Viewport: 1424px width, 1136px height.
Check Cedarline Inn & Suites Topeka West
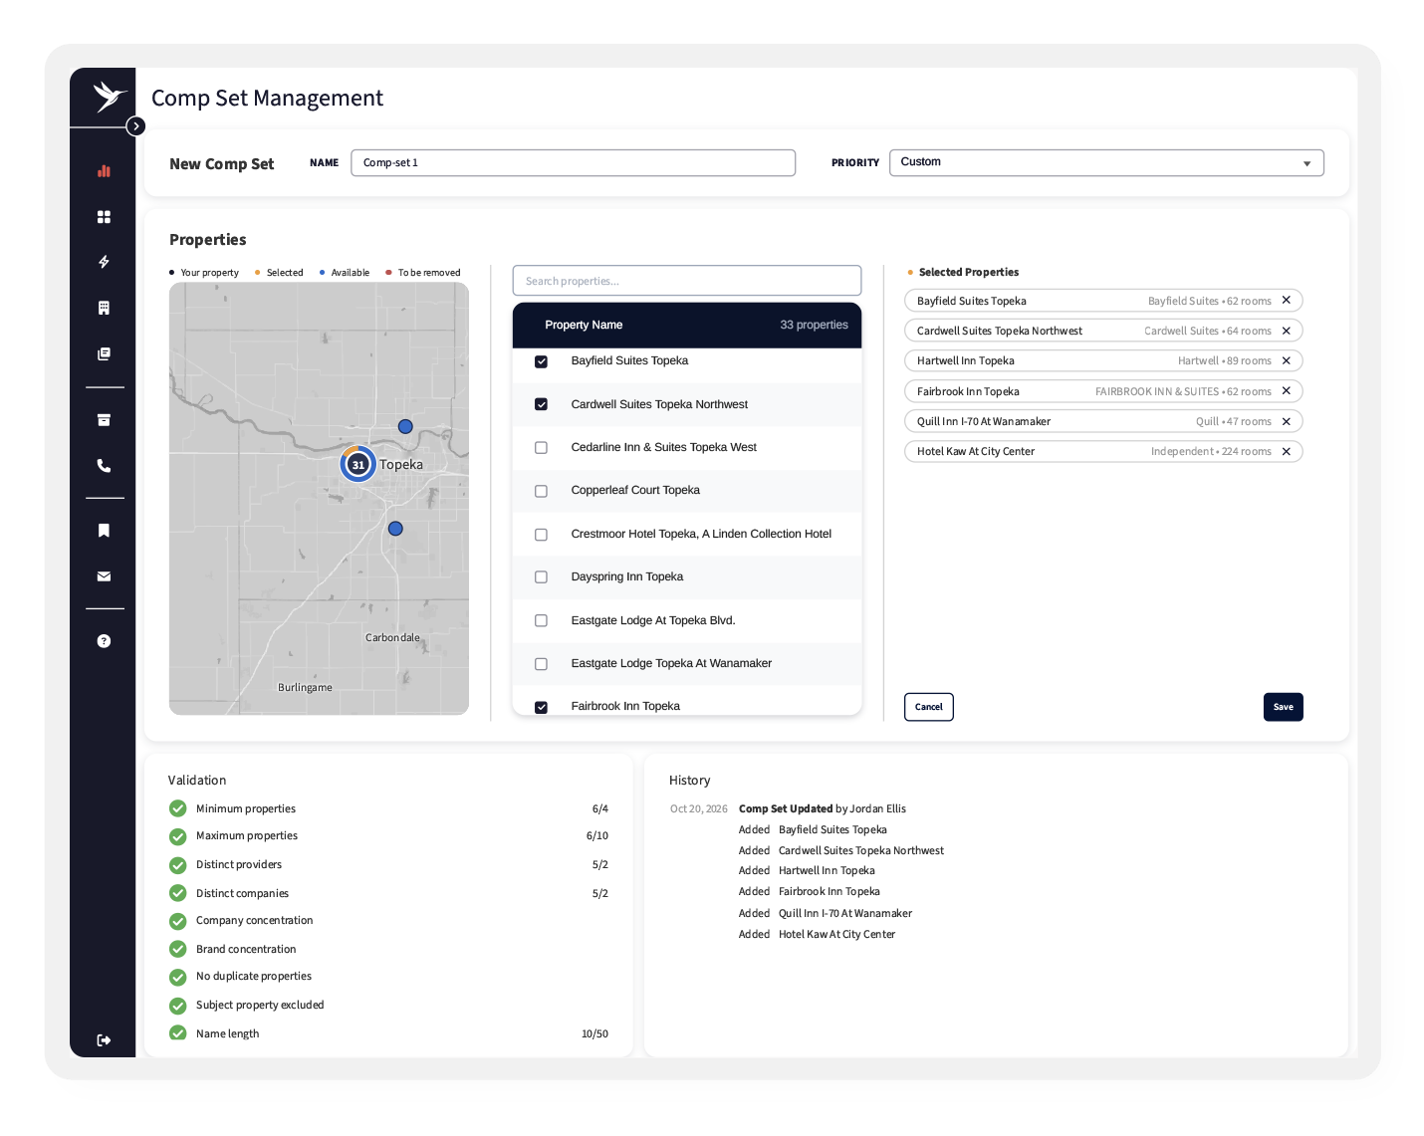542,448
